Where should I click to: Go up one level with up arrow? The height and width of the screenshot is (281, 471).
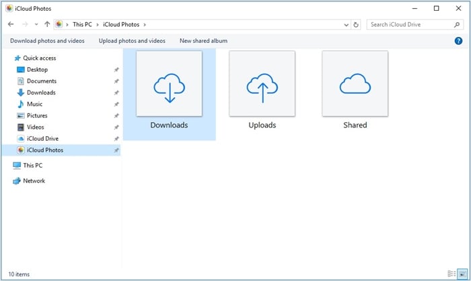coord(47,24)
